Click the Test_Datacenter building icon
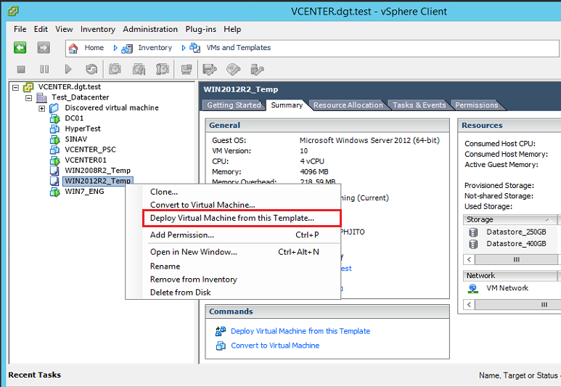The height and width of the screenshot is (387, 561). [x=42, y=97]
